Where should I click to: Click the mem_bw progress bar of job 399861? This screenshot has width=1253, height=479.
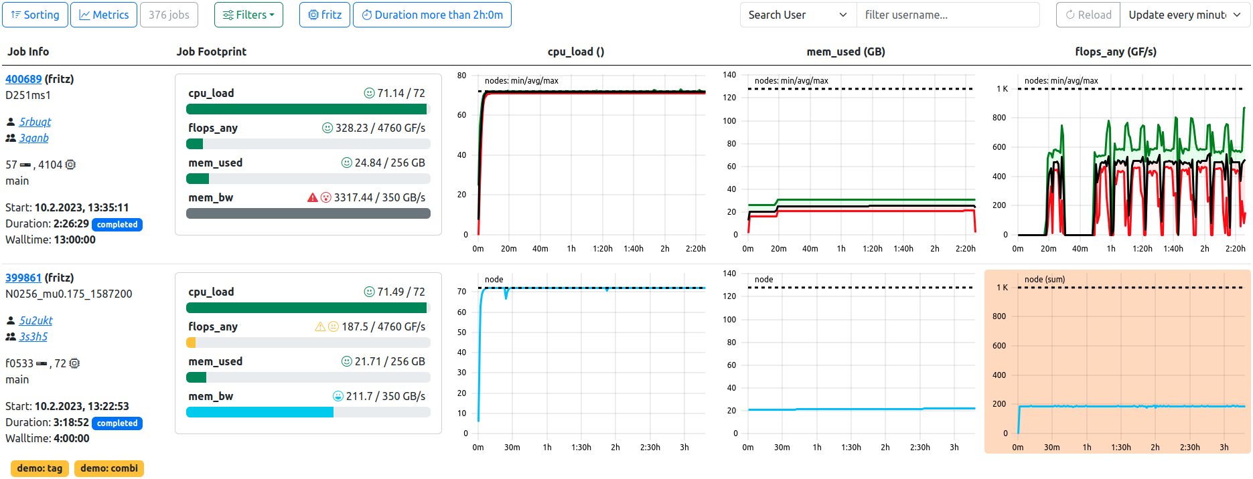point(308,412)
